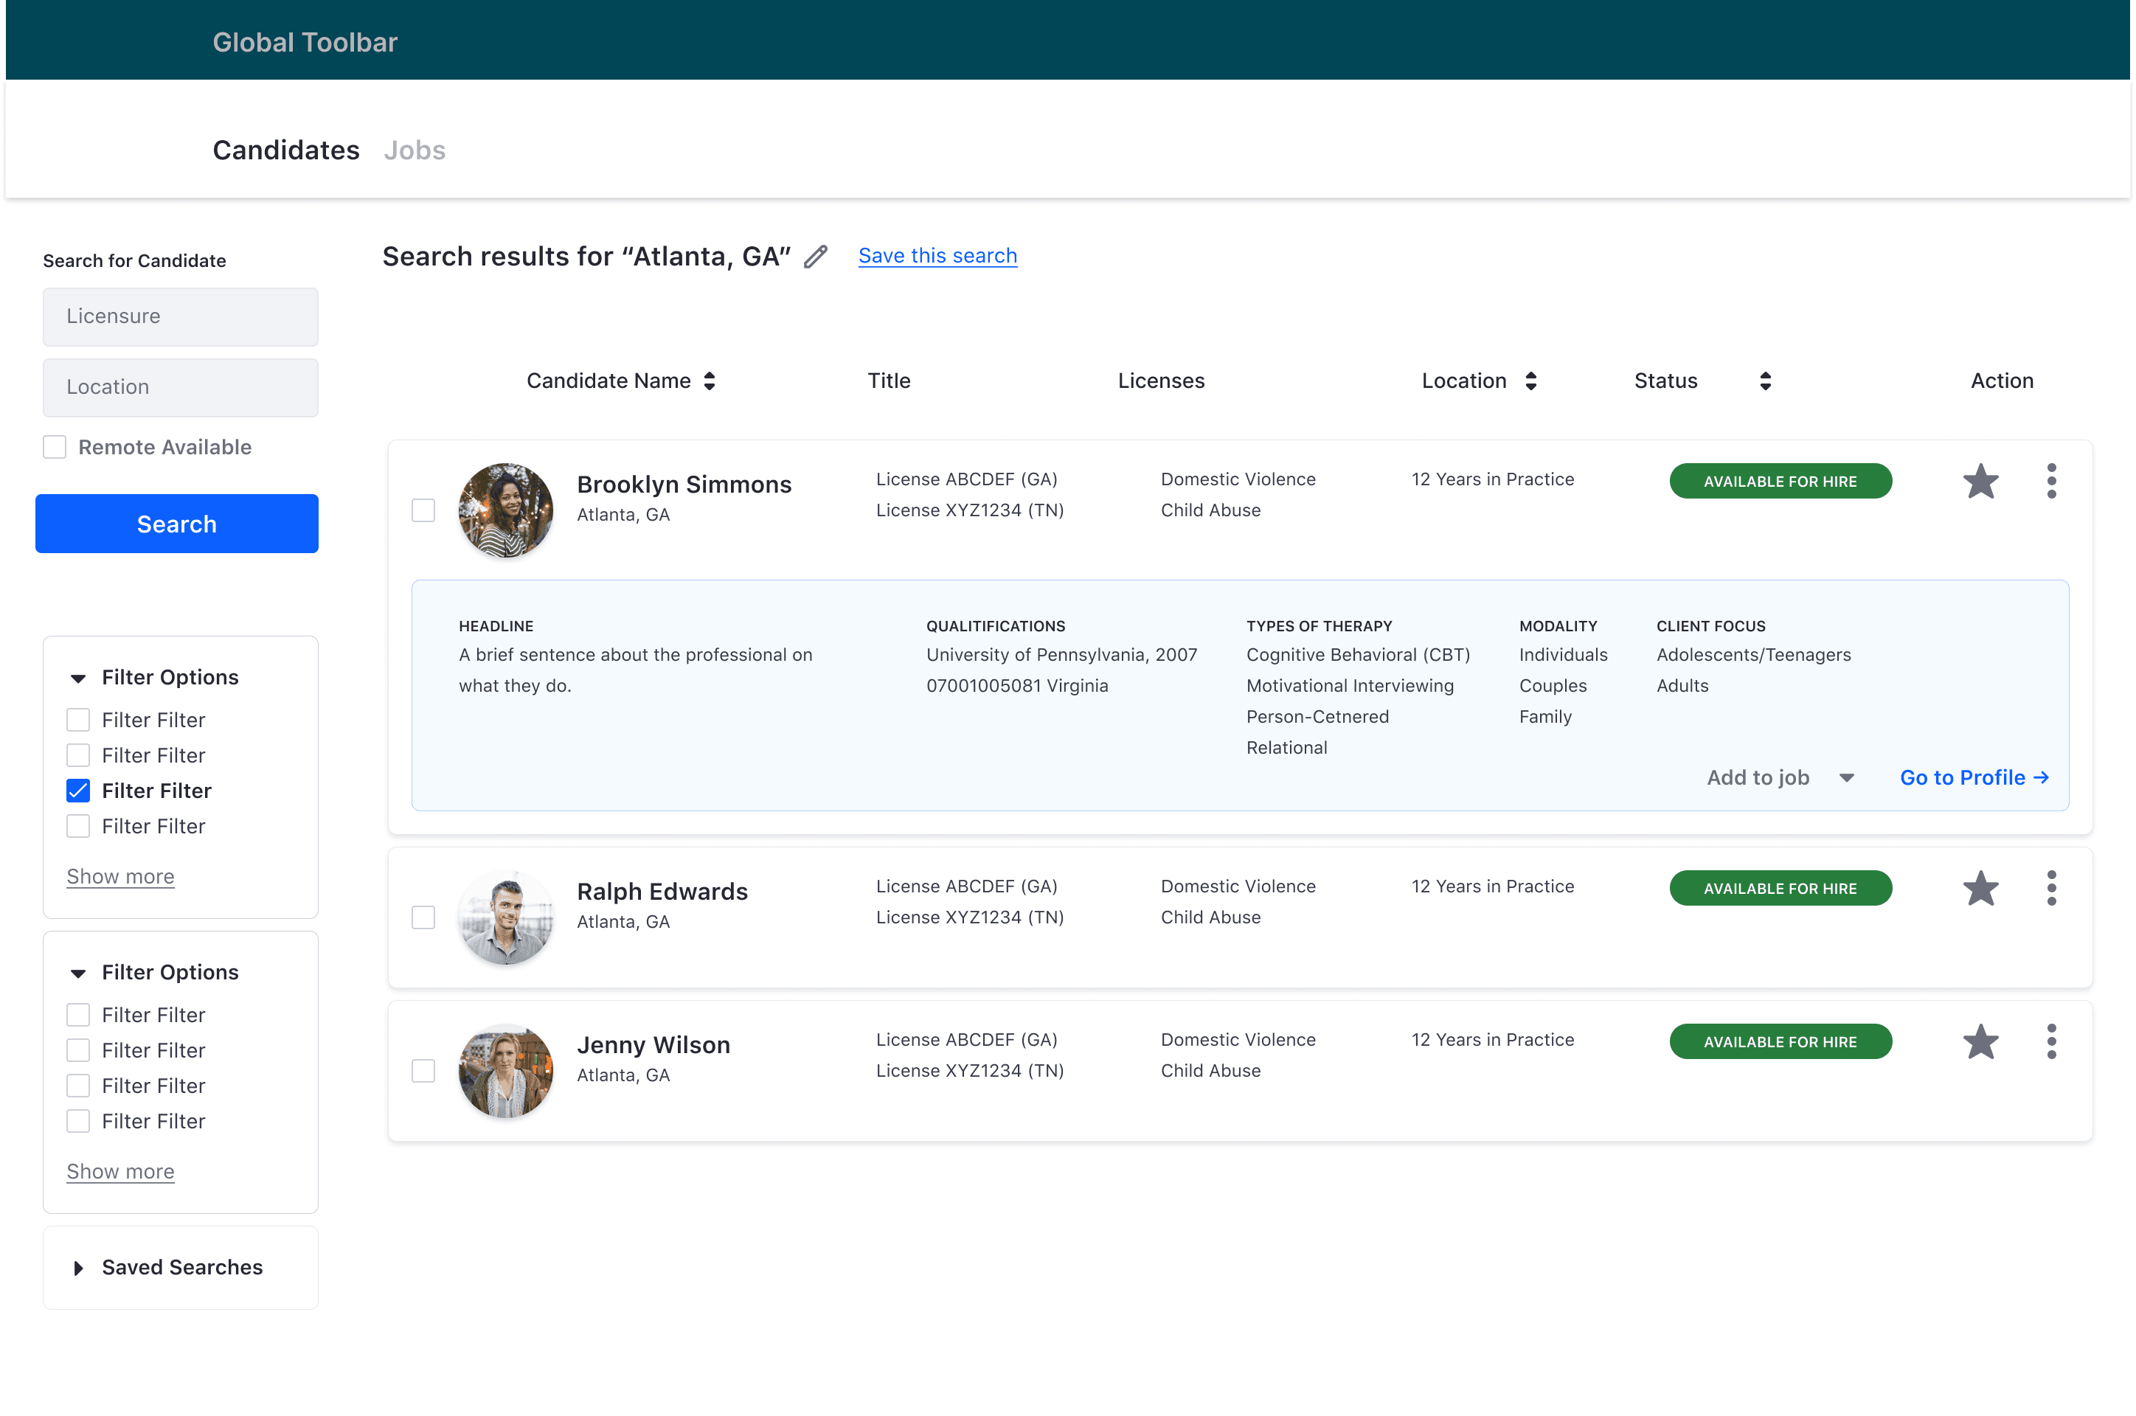Open three-dot menu for Ralph Edwards
Image resolution: width=2136 pixels, height=1416 pixels.
[2051, 889]
